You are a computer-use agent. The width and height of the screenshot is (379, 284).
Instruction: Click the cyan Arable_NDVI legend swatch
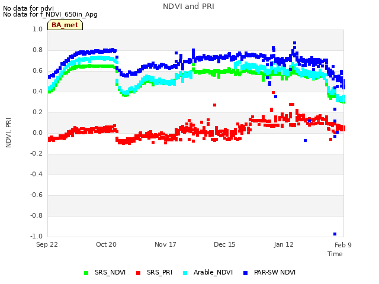point(185,273)
